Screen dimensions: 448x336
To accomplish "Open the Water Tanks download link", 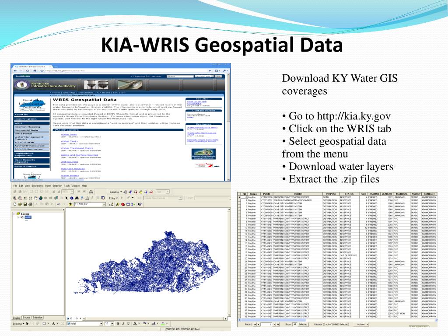I will coord(69,141).
